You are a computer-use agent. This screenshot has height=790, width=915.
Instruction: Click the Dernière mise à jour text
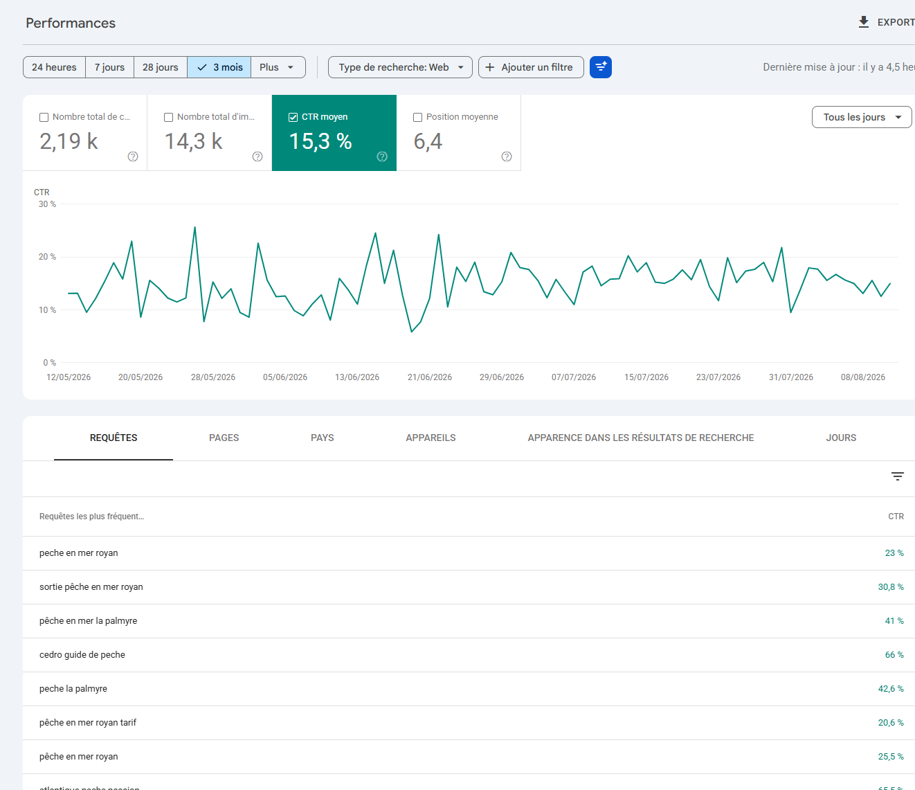pyautogui.click(x=839, y=67)
